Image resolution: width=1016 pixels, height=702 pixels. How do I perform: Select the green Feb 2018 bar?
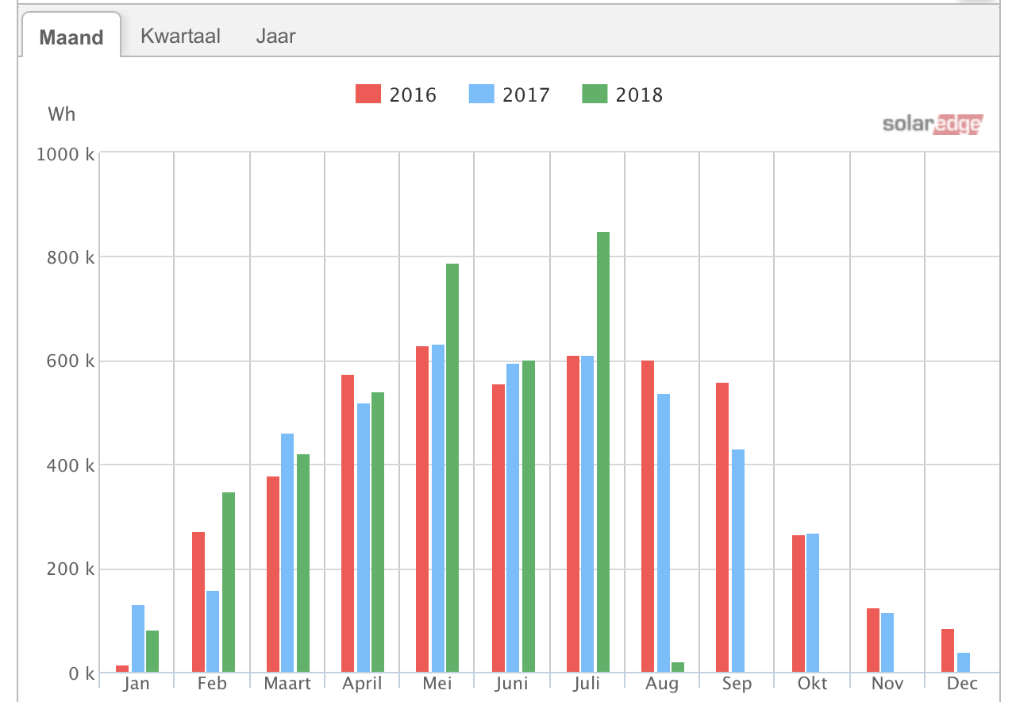[229, 582]
